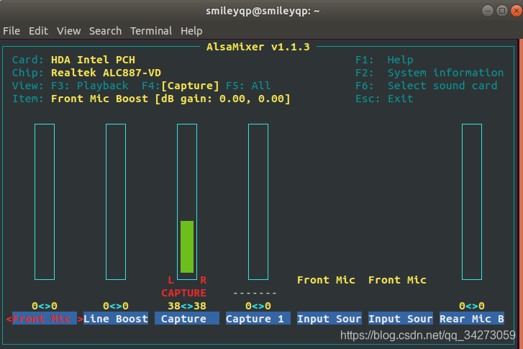Screen dimensions: 523x349
Task: Open the Terminal menu
Action: point(151,31)
